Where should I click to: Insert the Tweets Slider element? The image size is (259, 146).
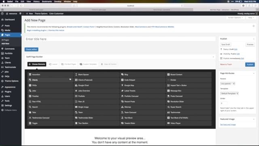[x=142, y=123]
